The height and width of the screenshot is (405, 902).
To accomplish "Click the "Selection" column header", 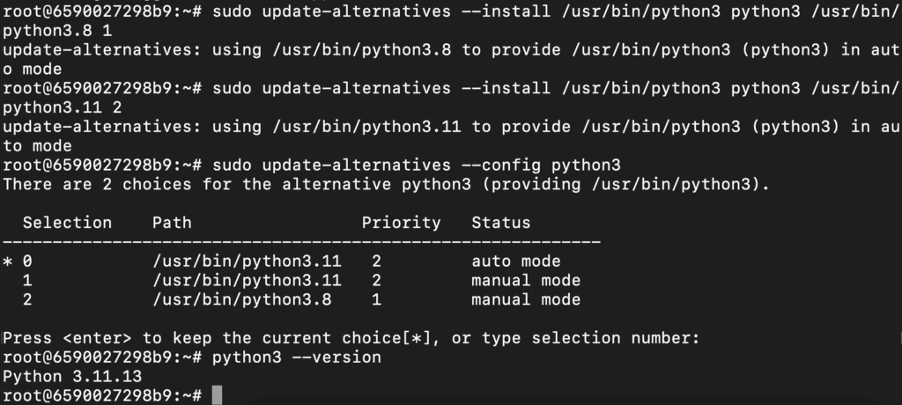I will pos(67,223).
